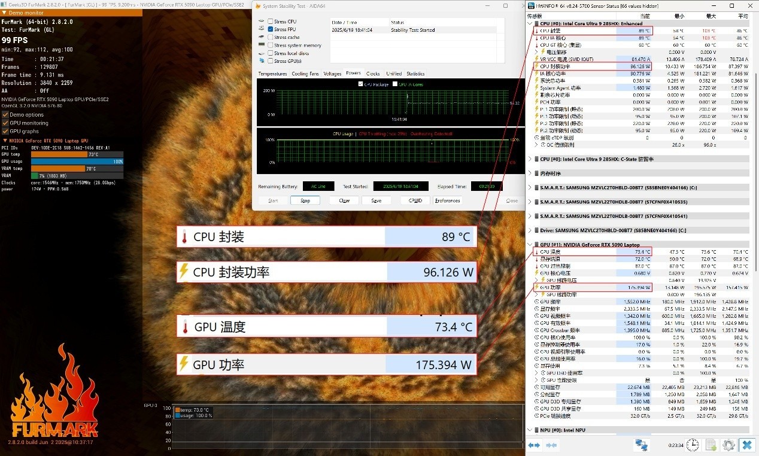Expand the Intel NPU sensor group

click(530, 430)
